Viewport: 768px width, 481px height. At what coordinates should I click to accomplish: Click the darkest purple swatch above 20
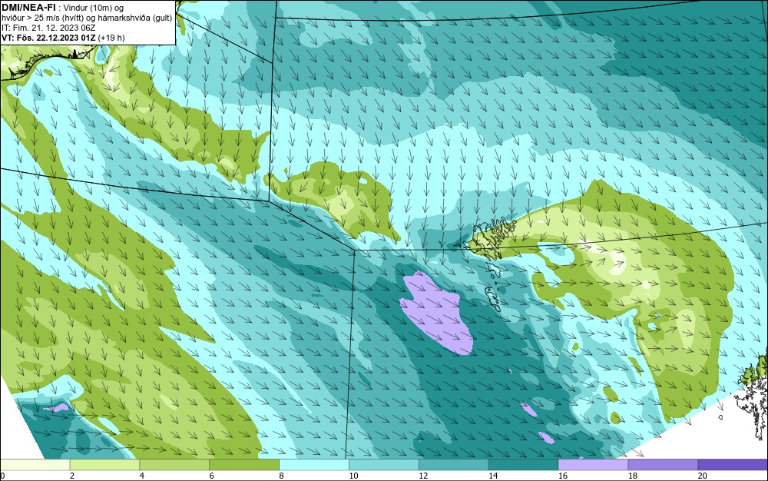click(x=733, y=464)
